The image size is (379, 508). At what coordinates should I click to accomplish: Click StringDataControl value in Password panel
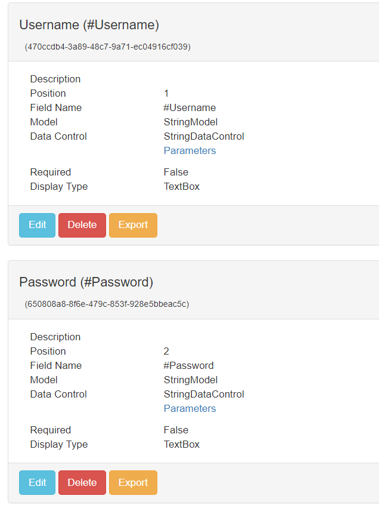[x=204, y=395]
